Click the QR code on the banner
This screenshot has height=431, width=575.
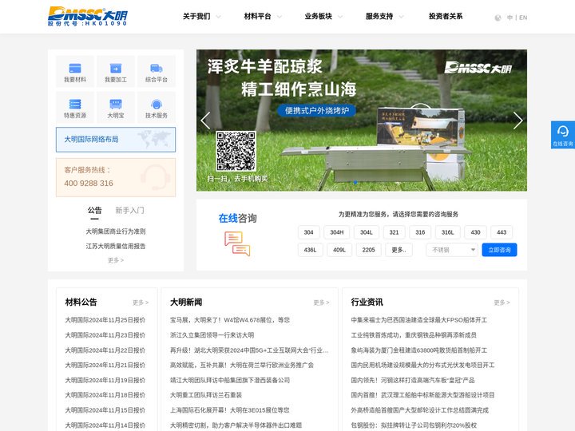(x=236, y=151)
